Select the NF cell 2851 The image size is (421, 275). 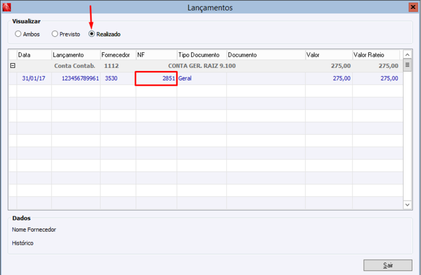(x=156, y=78)
